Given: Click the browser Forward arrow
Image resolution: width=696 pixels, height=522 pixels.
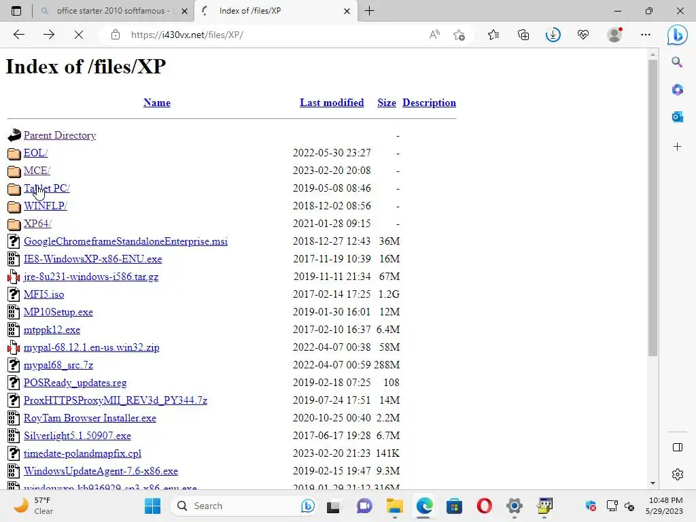Looking at the screenshot, I should (x=49, y=35).
